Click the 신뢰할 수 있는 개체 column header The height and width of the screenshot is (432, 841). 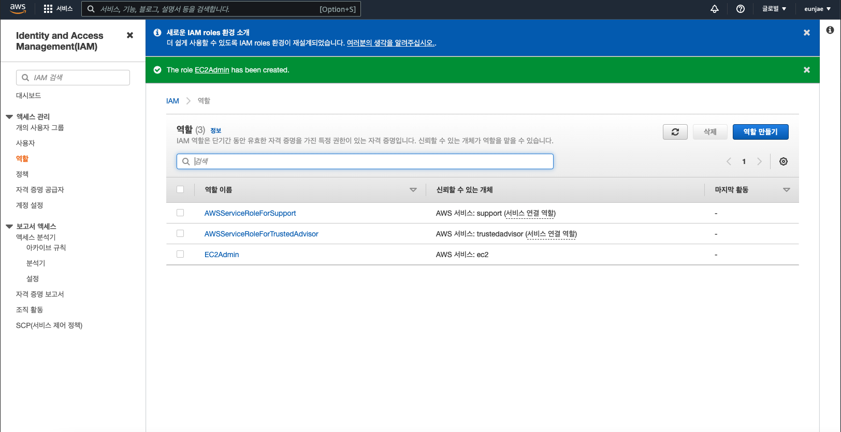465,190
